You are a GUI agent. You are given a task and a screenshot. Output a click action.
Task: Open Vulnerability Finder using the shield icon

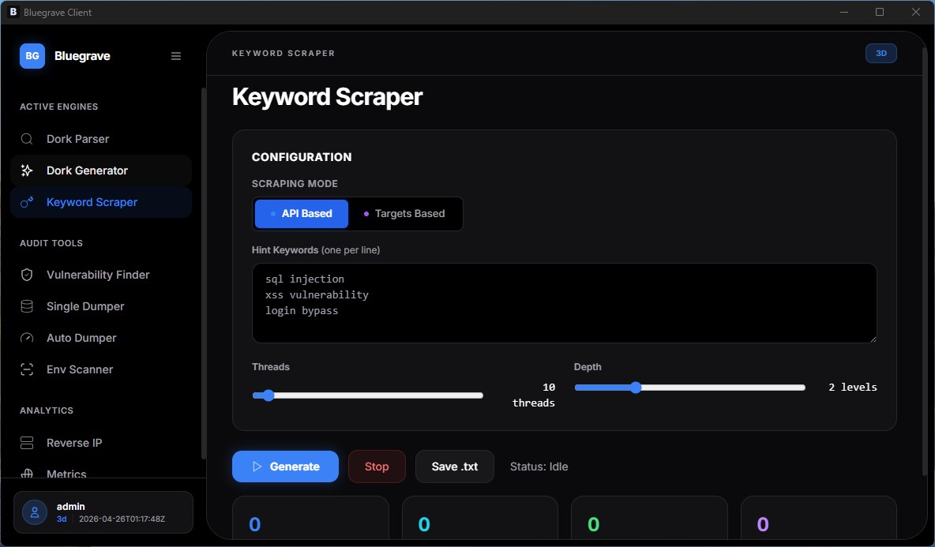[x=27, y=275]
